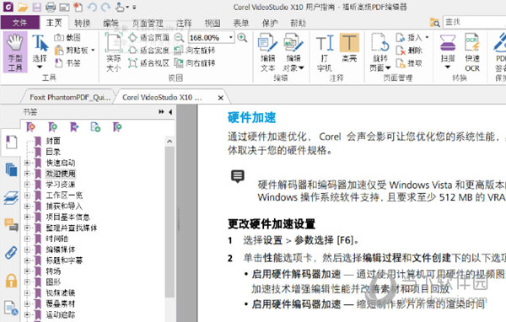
Task: Switch to the 转换 (Convert) ribbon tab
Action: (x=83, y=23)
